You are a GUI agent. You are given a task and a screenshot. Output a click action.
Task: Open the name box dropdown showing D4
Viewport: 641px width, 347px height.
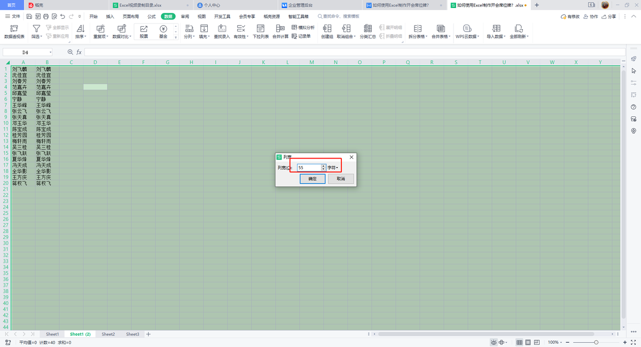coord(50,52)
